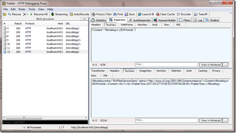236x133 pixels.
Task: Open the Timeline tab
Action: click(x=212, y=20)
